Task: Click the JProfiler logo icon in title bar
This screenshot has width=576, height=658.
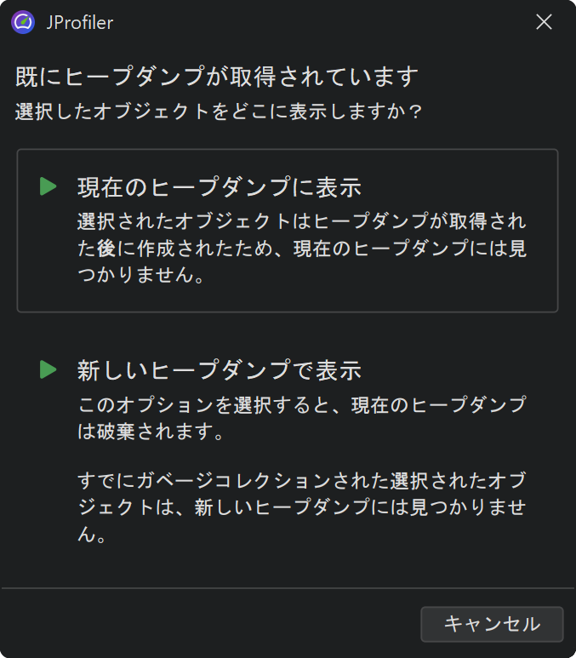Action: [23, 22]
